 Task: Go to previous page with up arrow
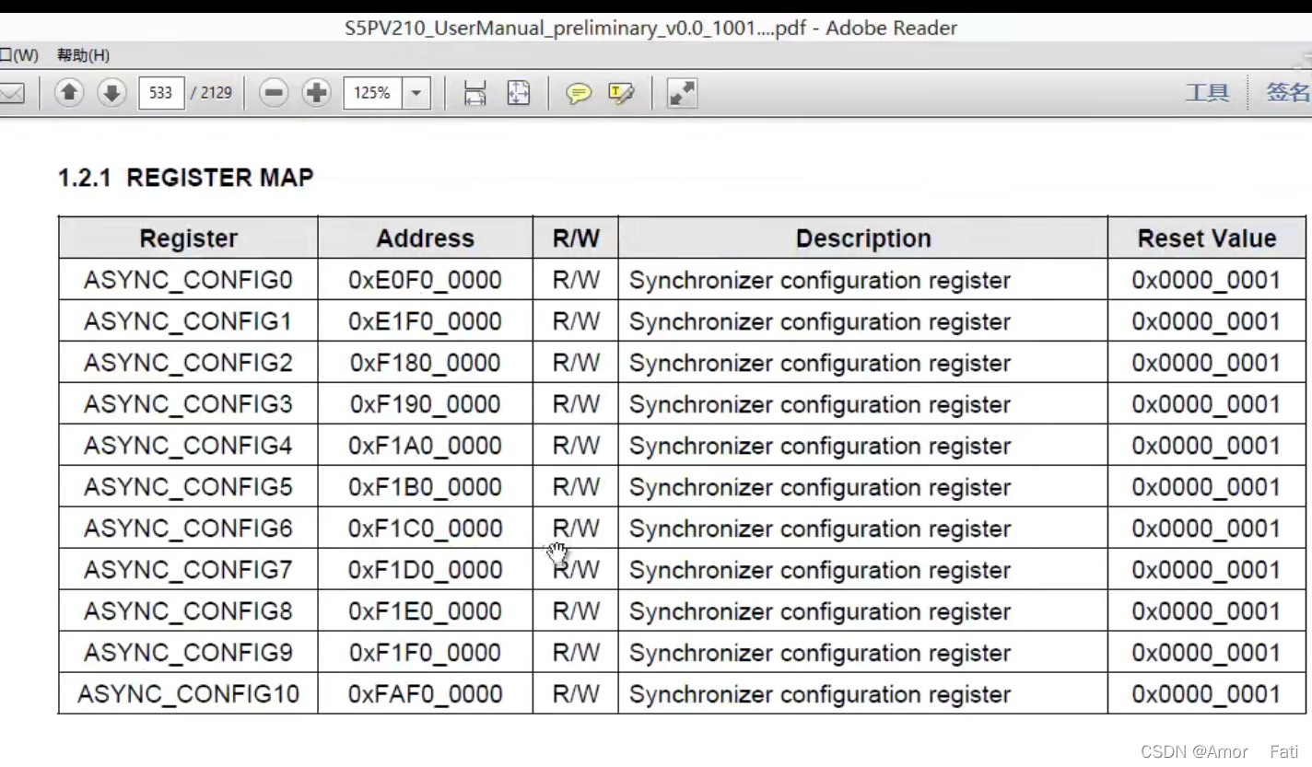tap(70, 92)
